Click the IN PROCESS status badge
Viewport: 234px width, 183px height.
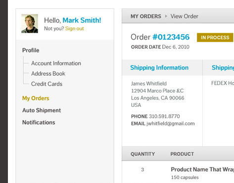click(215, 38)
